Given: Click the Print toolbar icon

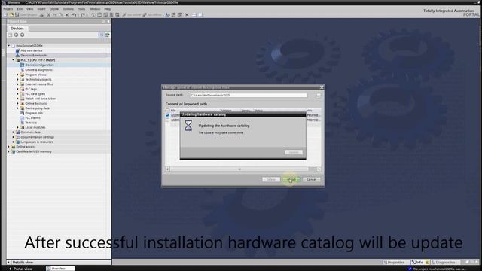Looking at the screenshot, I should (41, 15).
